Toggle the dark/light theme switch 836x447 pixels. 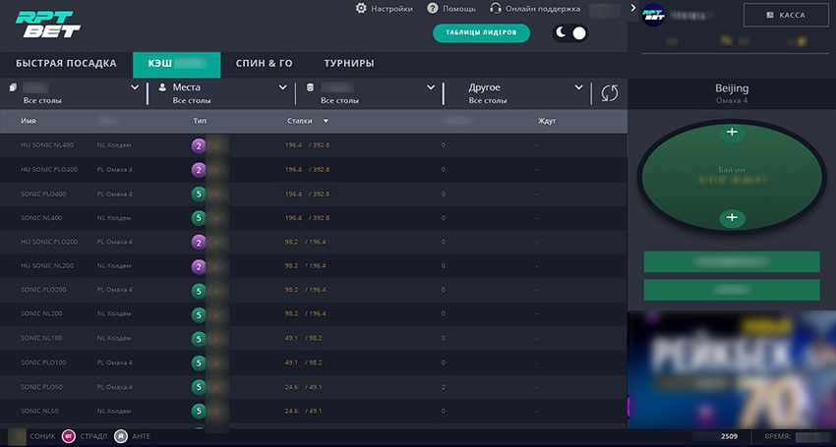tap(570, 33)
